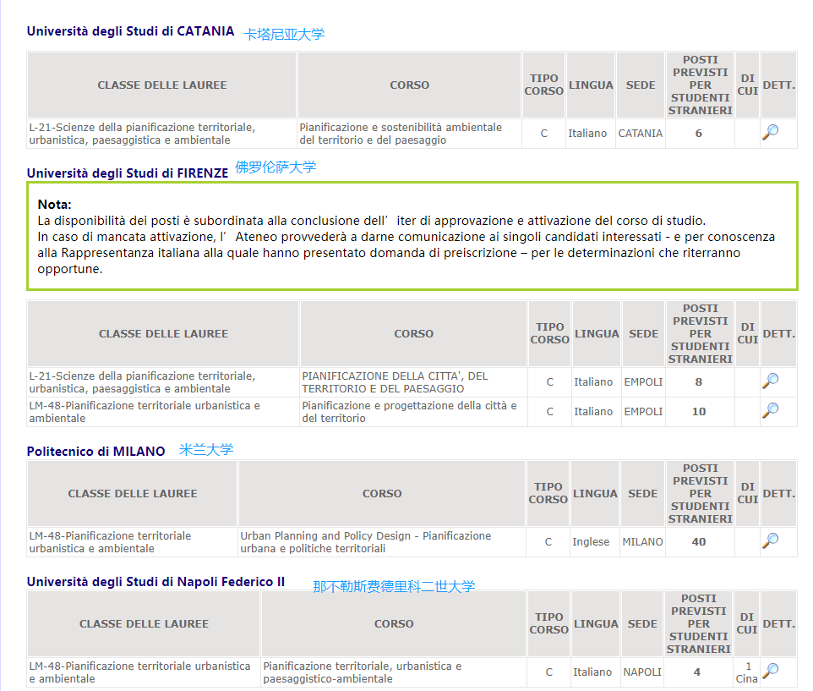Click the Chinese annotation '那不勒斯费德里科二世大学'
The image size is (813, 691).
click(x=394, y=586)
